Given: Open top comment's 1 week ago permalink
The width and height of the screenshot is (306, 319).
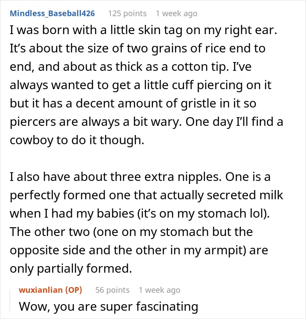Looking at the screenshot, I should point(177,14).
